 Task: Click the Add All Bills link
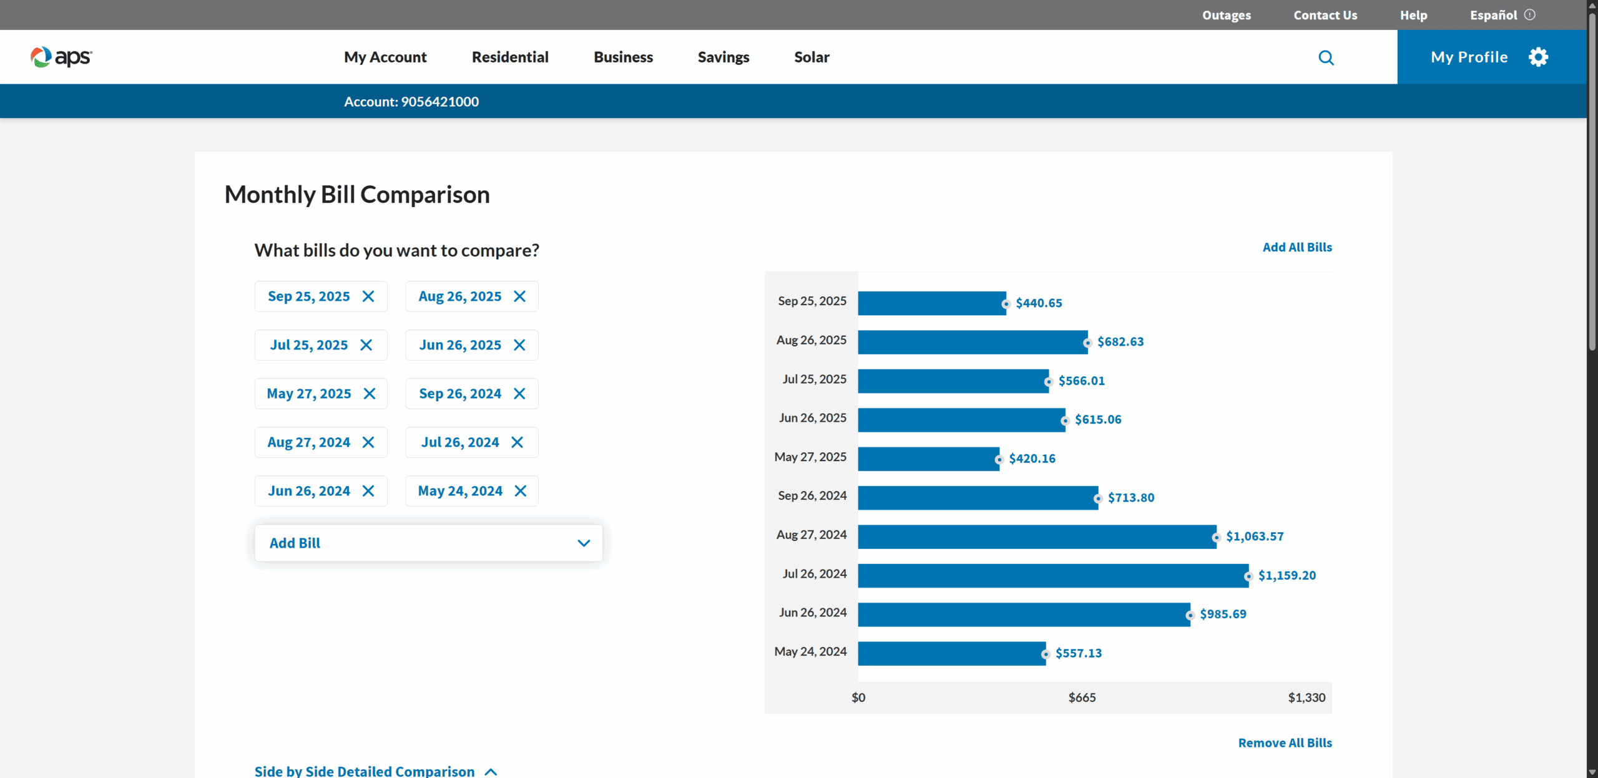click(x=1297, y=247)
